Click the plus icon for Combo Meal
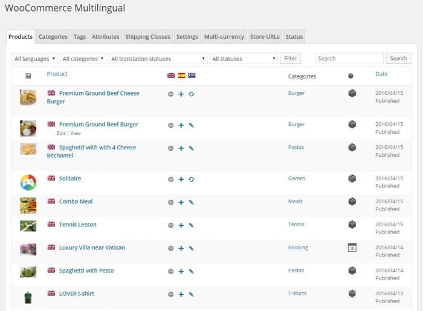This screenshot has height=311, width=423. (x=181, y=202)
